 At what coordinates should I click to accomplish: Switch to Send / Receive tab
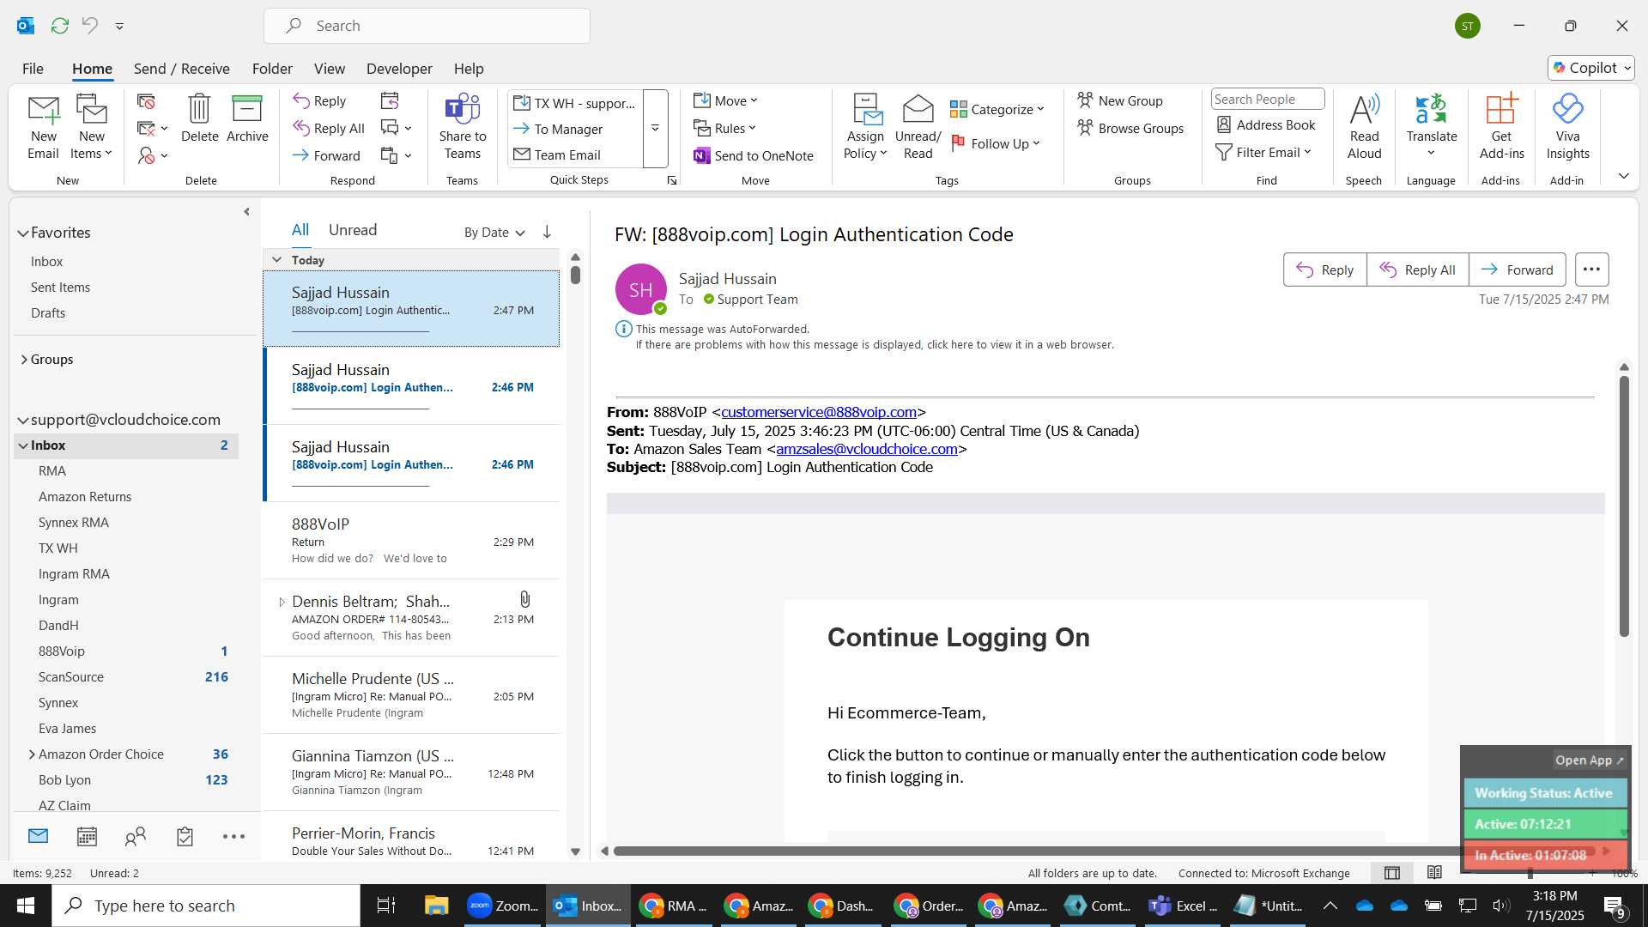click(181, 69)
